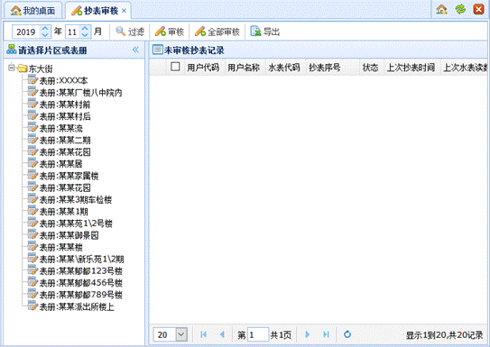Collapse the 请选择片区或表册 side panel
This screenshot has height=347, width=490.
tap(135, 50)
